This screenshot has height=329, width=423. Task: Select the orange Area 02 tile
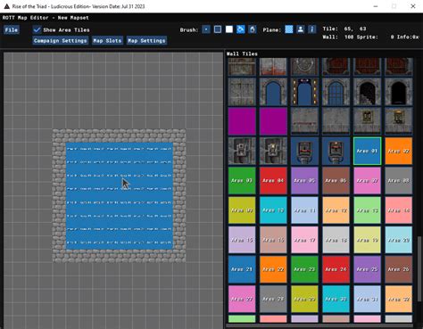[x=399, y=151]
